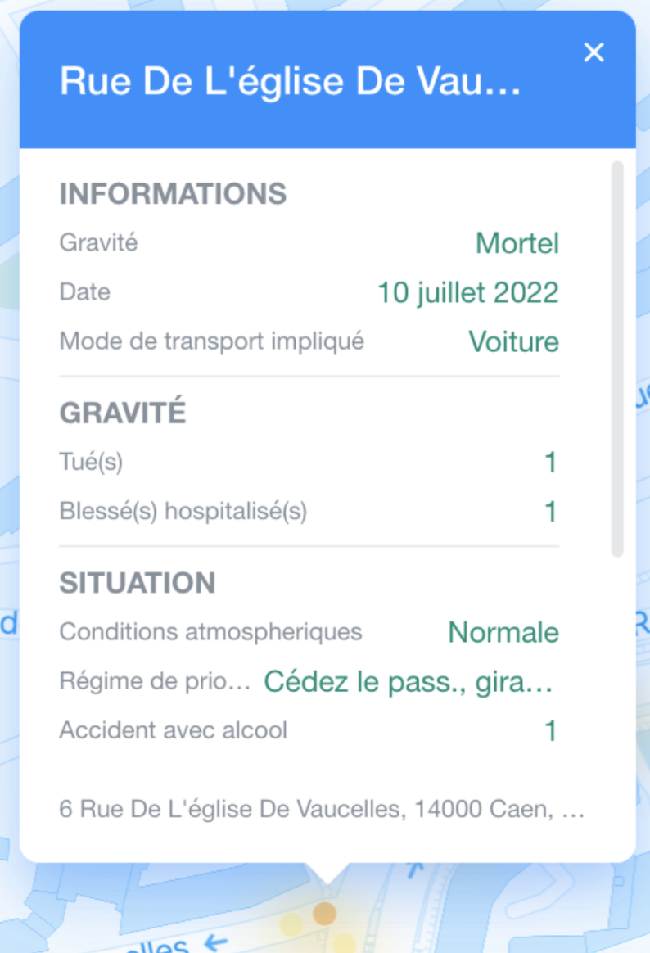Click the yellow marker left of the orange one
The image size is (650, 953).
[292, 924]
